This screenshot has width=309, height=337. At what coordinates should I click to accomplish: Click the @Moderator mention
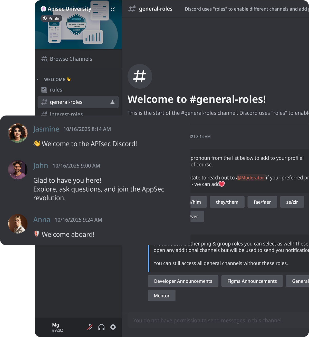[x=251, y=178]
